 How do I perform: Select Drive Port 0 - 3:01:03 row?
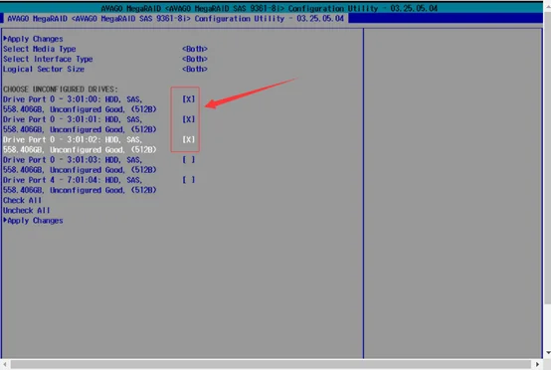(x=80, y=165)
